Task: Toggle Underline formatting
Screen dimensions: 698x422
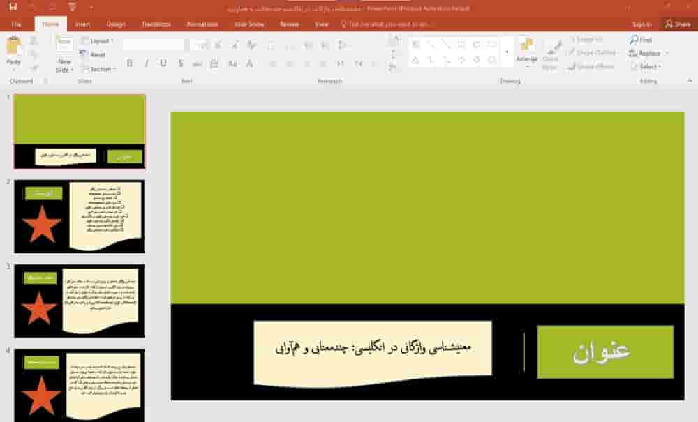Action: point(163,63)
